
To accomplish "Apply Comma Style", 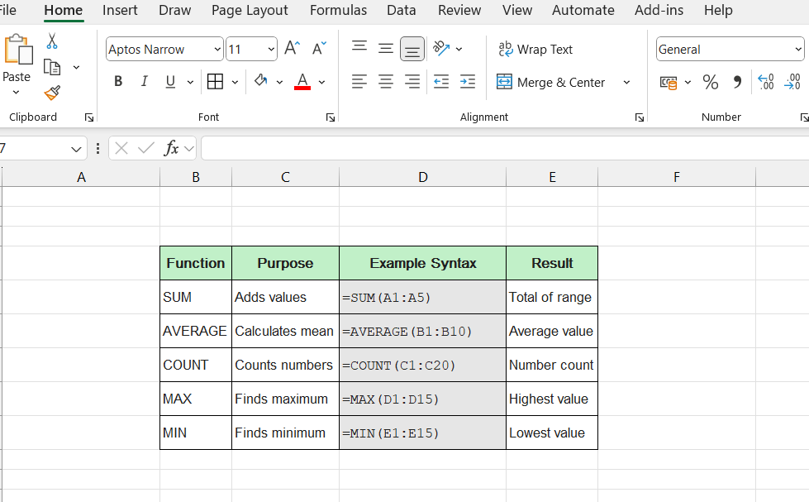I will (737, 82).
